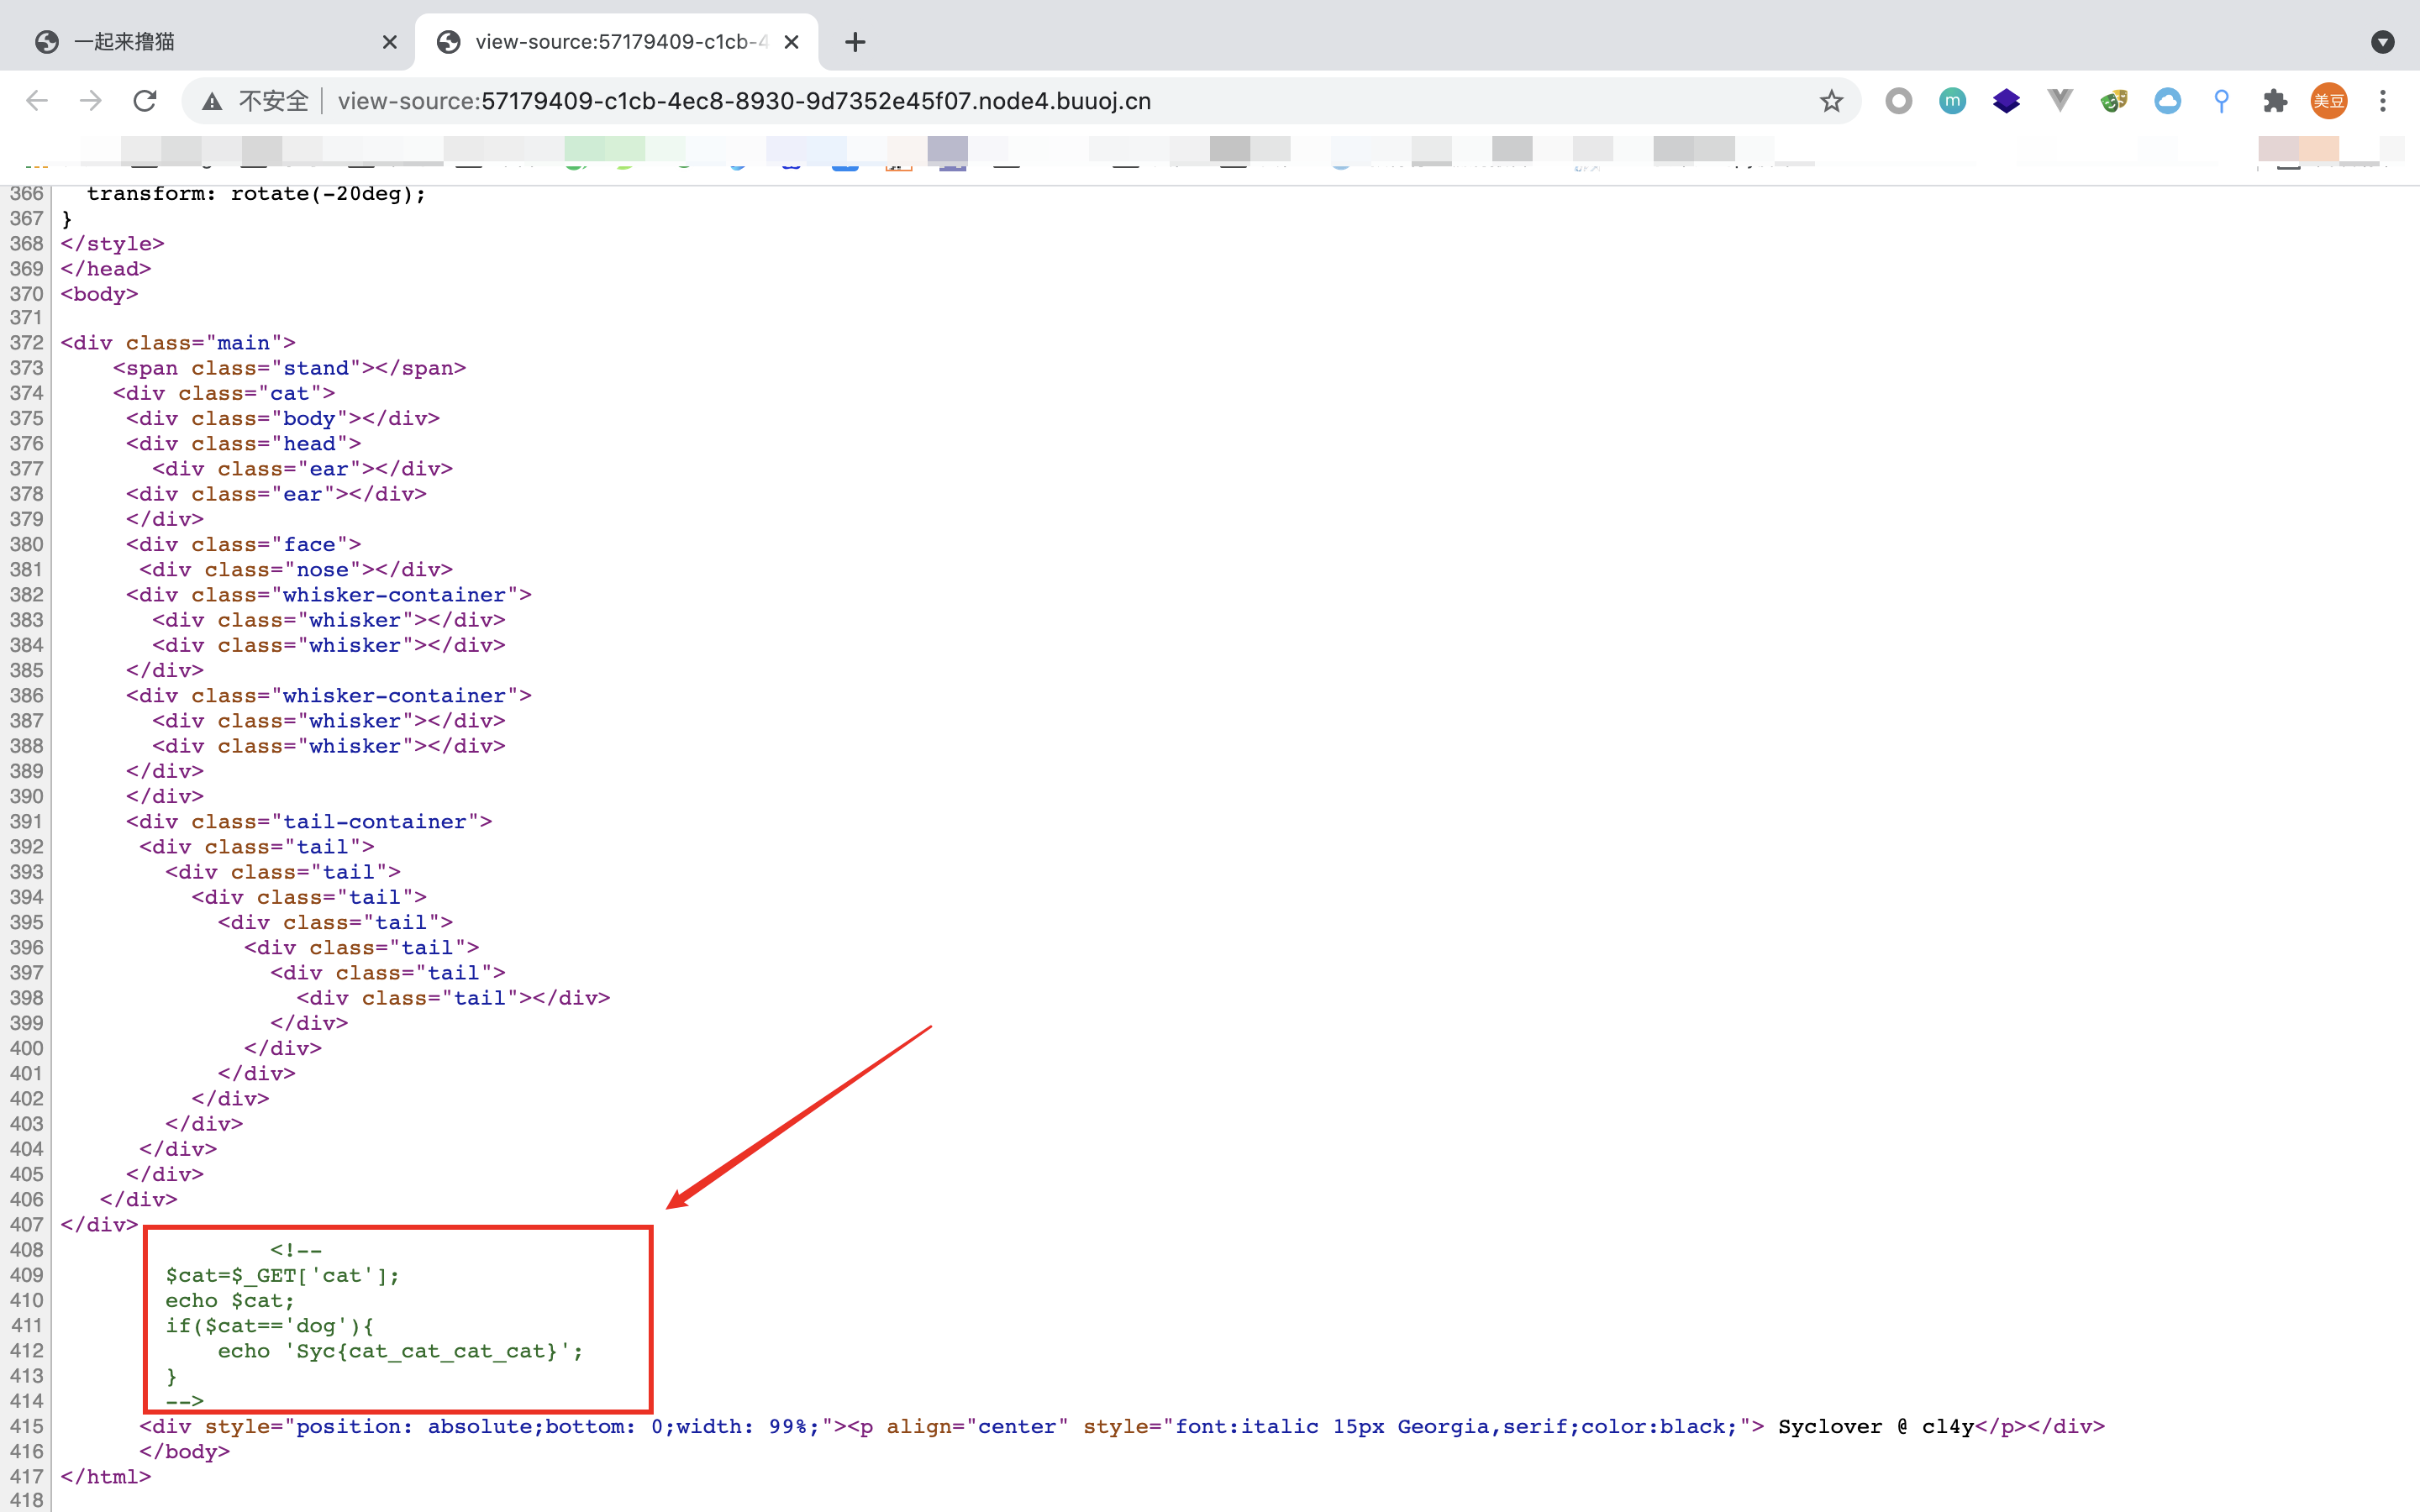2420x1512 pixels.
Task: Click the span class="stand" line
Action: click(289, 368)
